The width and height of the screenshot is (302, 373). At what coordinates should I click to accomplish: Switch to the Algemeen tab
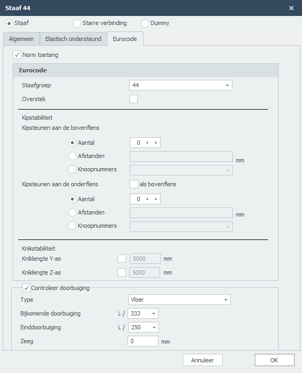pos(21,39)
